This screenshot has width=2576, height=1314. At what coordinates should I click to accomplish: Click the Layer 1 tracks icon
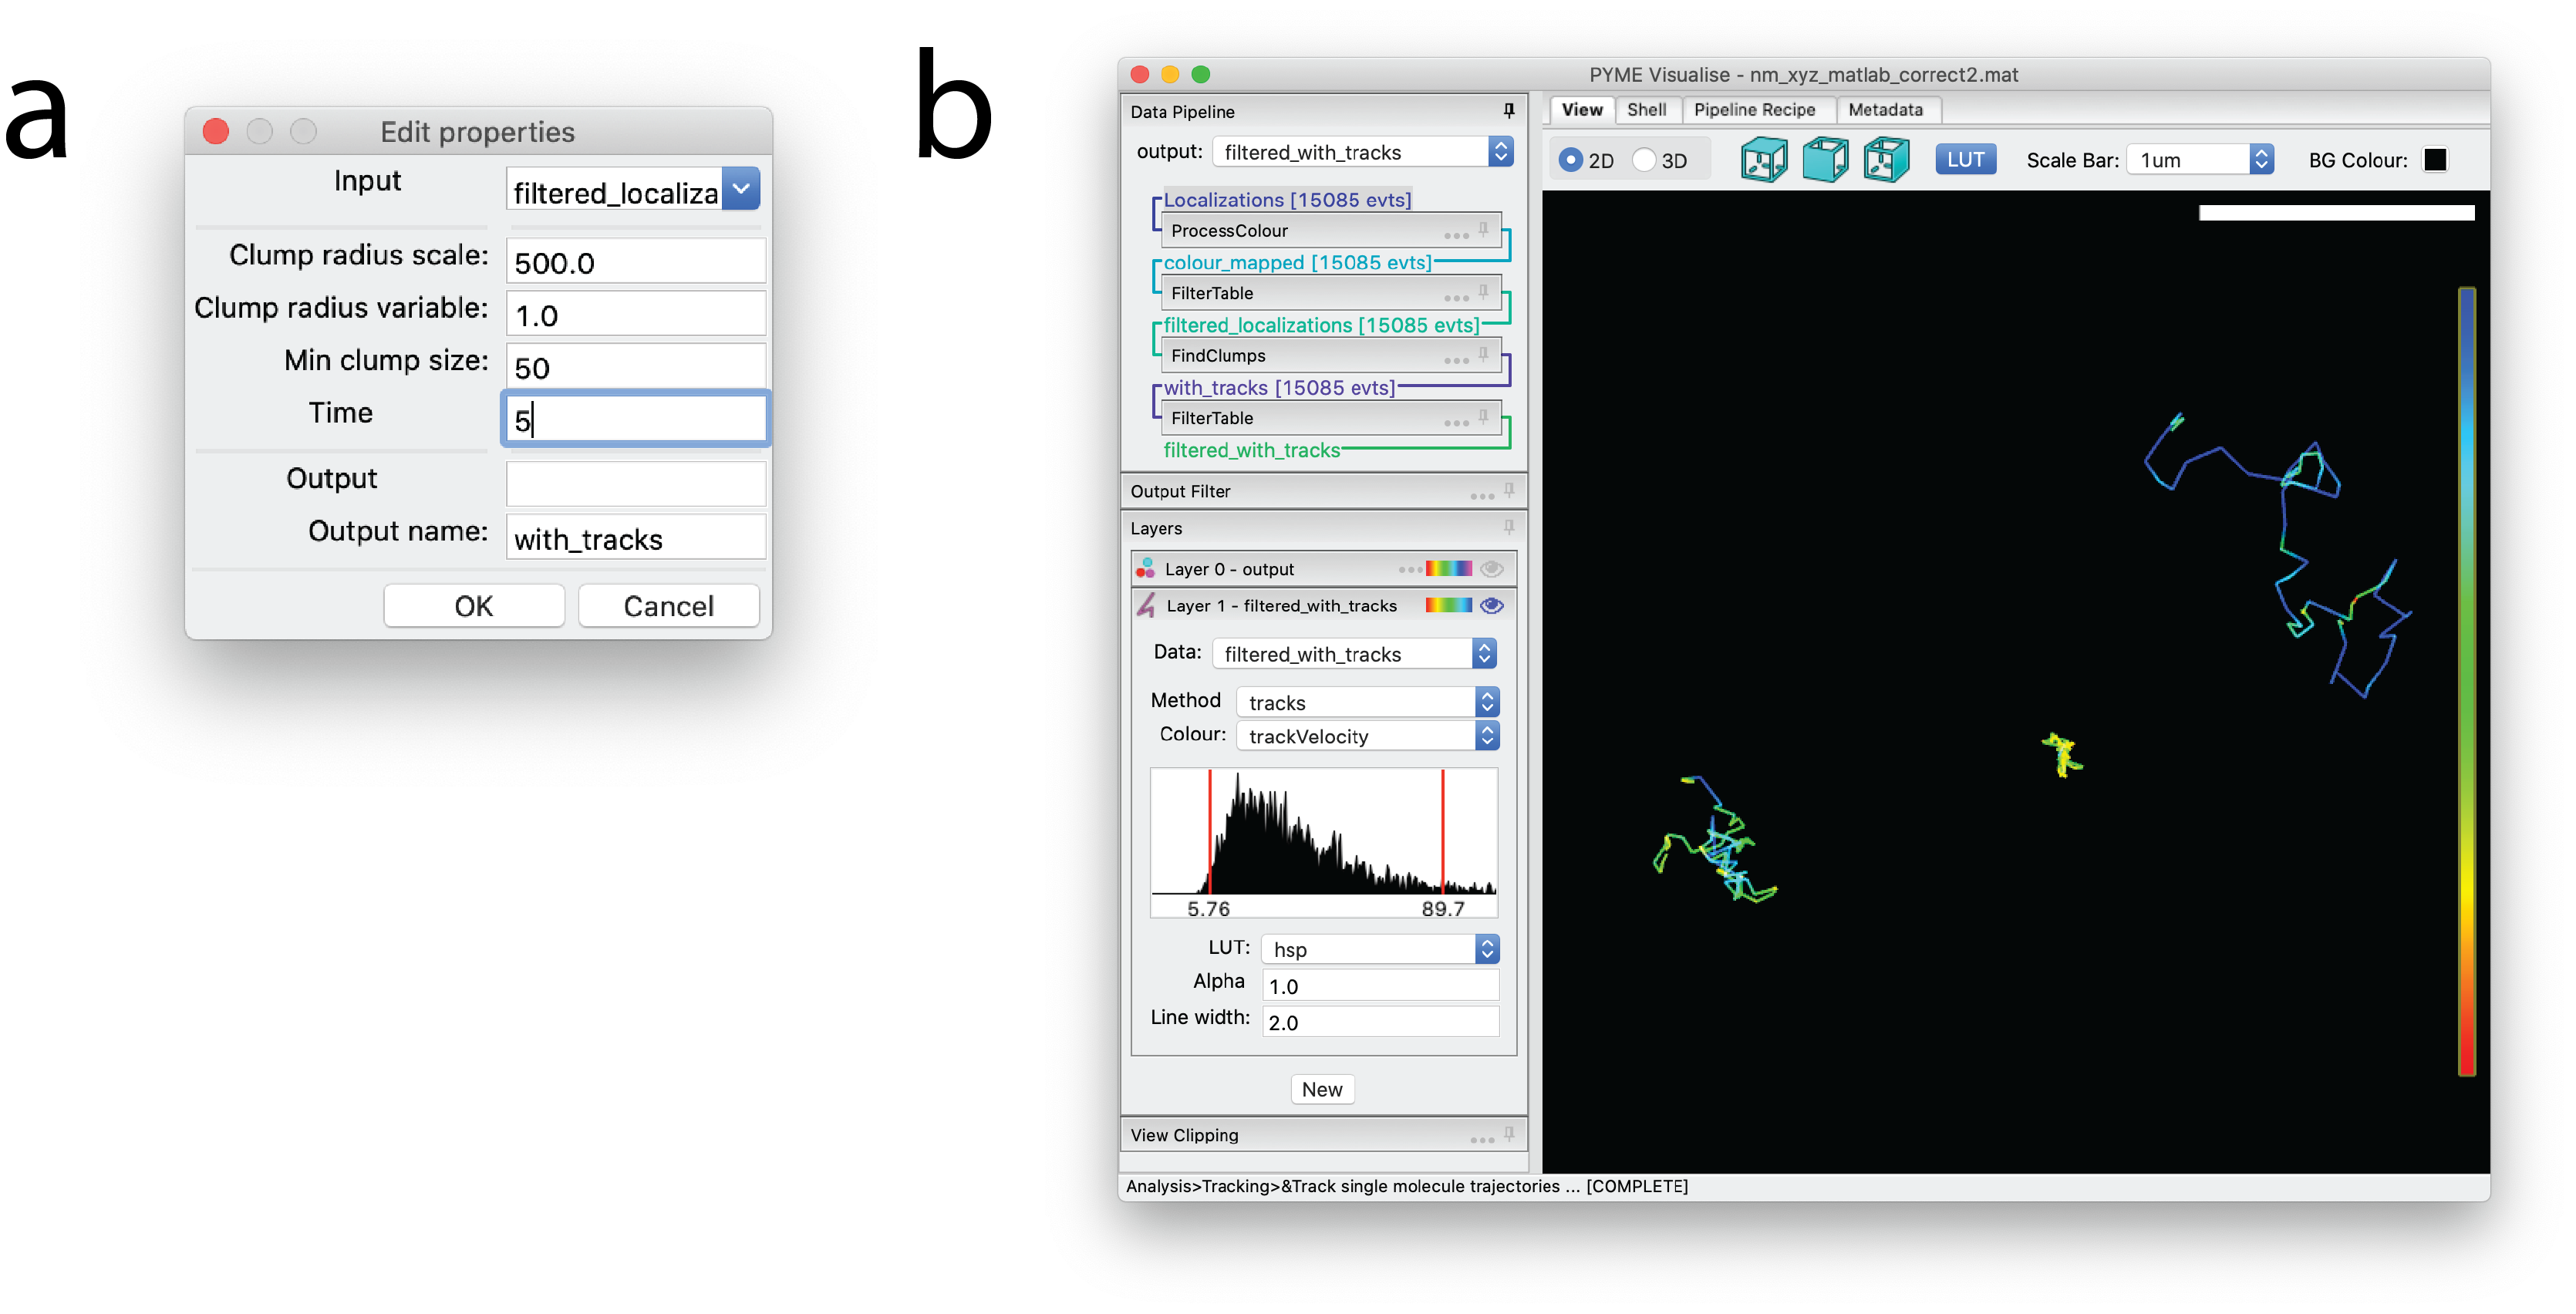pos(1146,605)
